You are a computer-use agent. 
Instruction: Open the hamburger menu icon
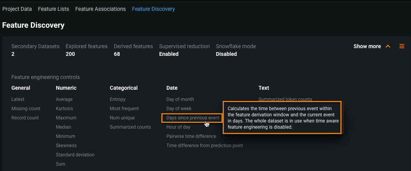pos(402,46)
